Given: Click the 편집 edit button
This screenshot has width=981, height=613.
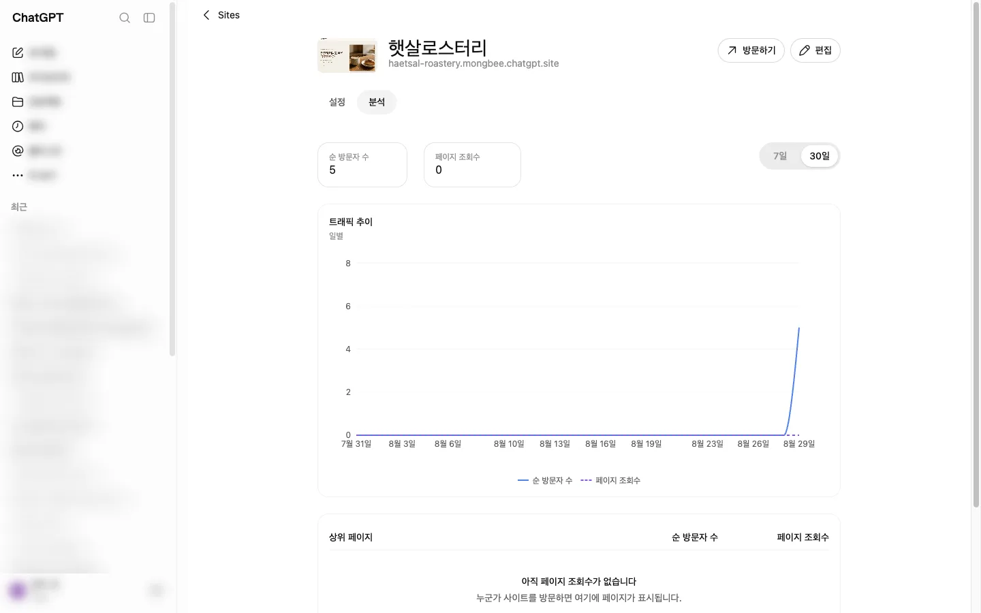Looking at the screenshot, I should pyautogui.click(x=815, y=50).
